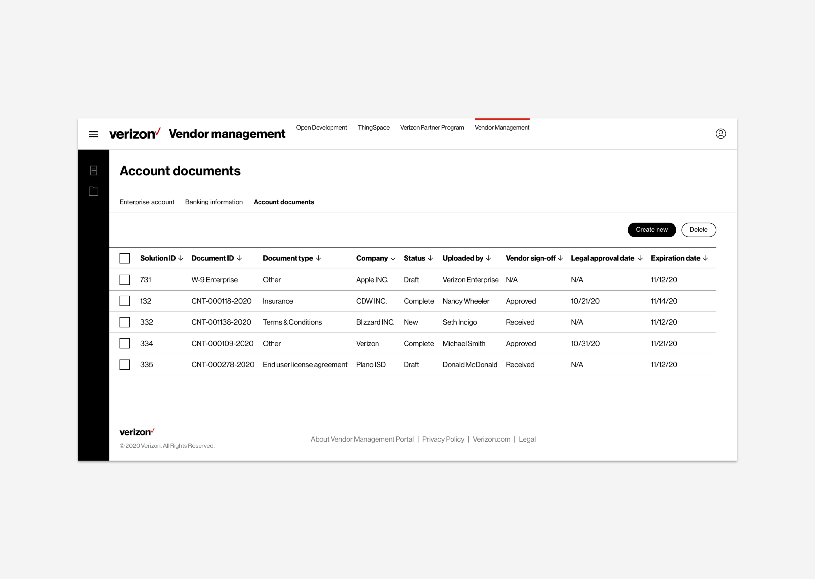Click document ID CNT-000109-2020

tap(222, 343)
